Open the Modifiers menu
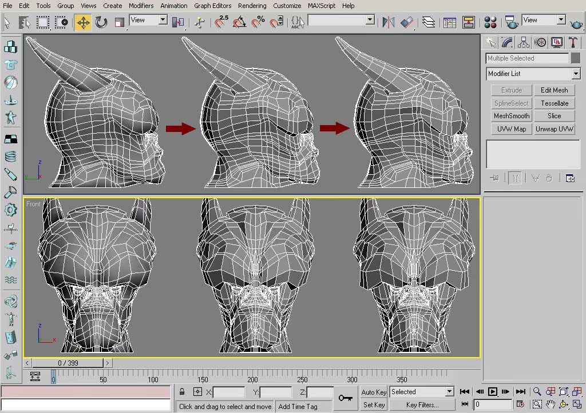 click(x=141, y=6)
